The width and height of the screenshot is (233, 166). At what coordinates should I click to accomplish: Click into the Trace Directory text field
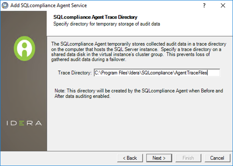click(x=157, y=73)
